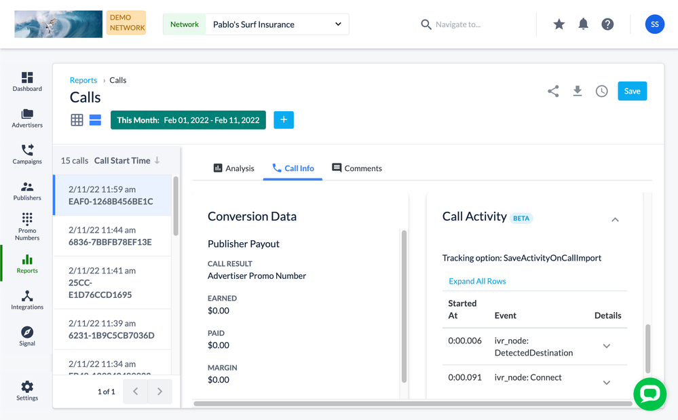Expand the ivr_node: Connect row details
The height and width of the screenshot is (420, 678).
(607, 383)
